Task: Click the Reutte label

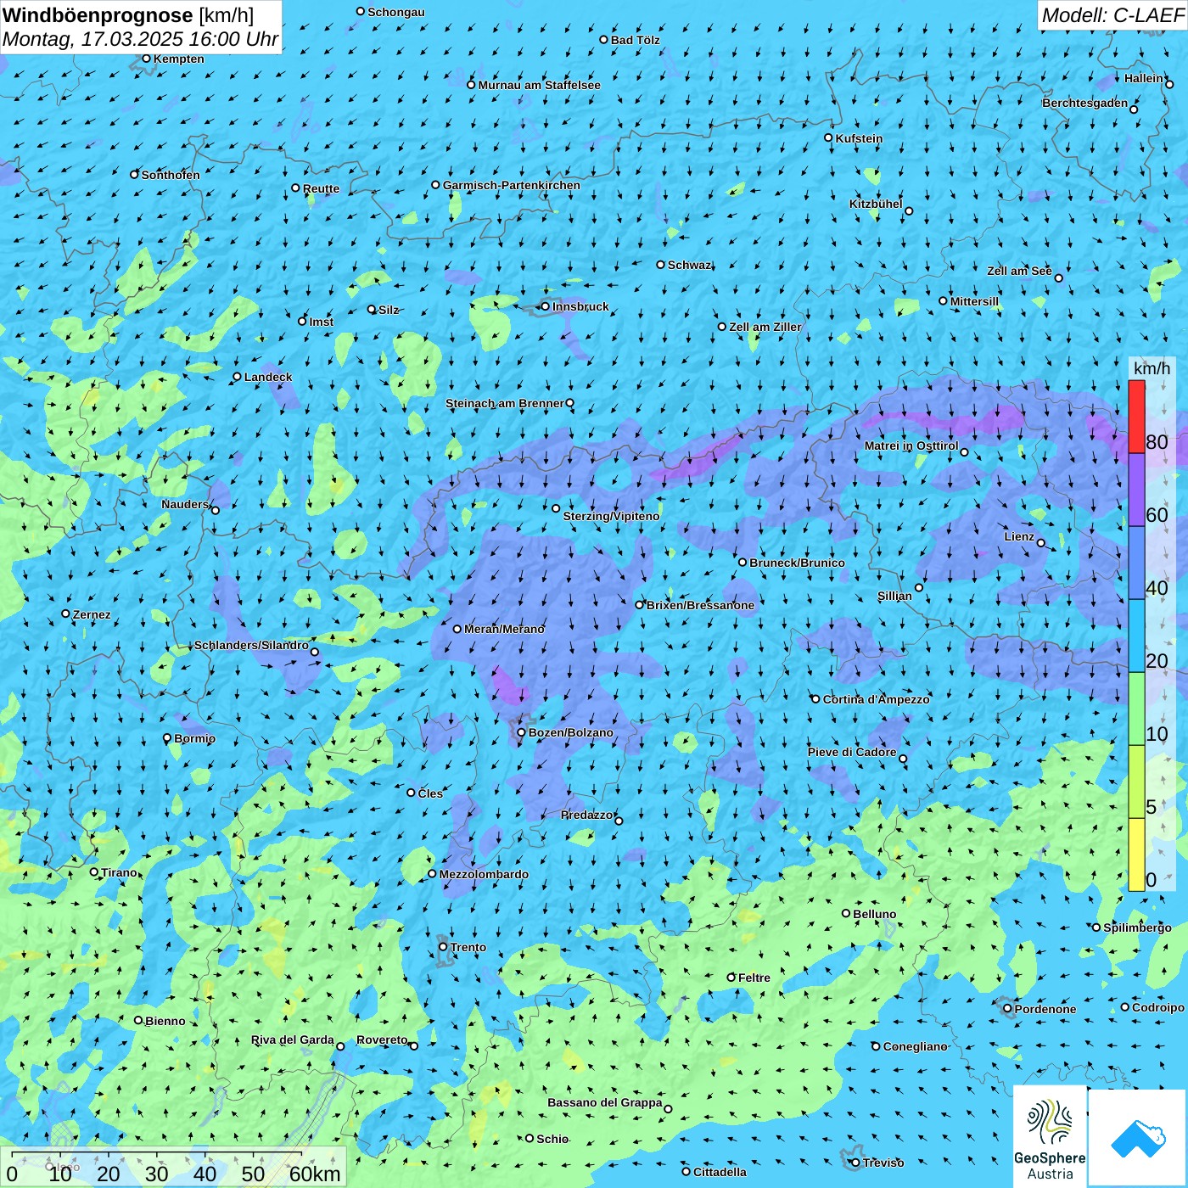Action: pos(321,188)
